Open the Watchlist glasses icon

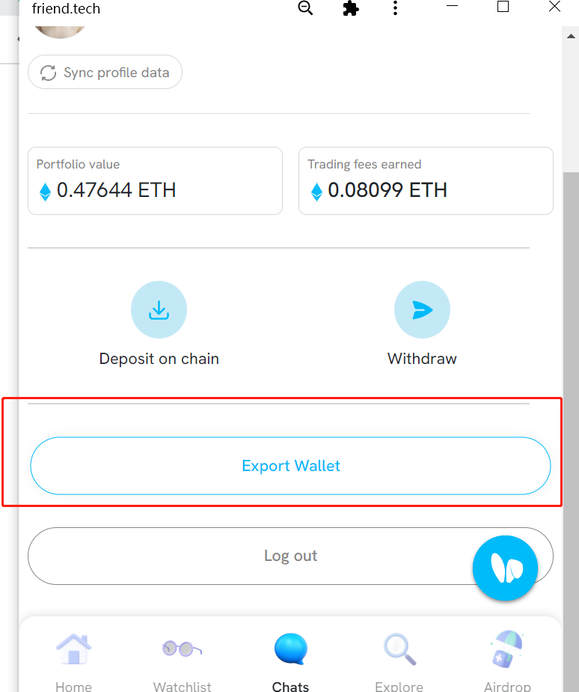[182, 649]
